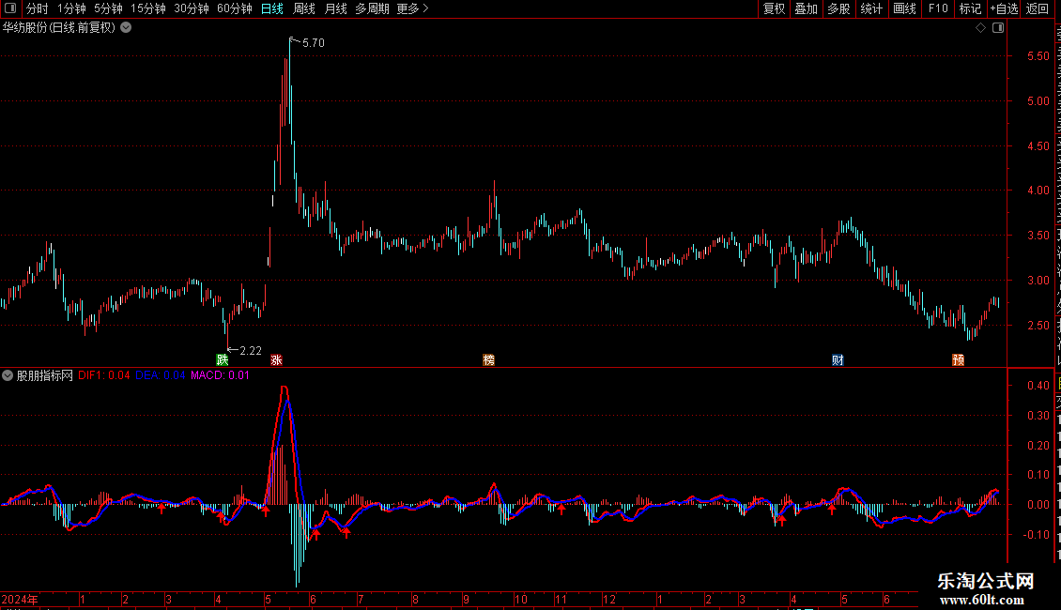This screenshot has width=1061, height=610.
Task: Open F10 company information
Action: [x=938, y=8]
